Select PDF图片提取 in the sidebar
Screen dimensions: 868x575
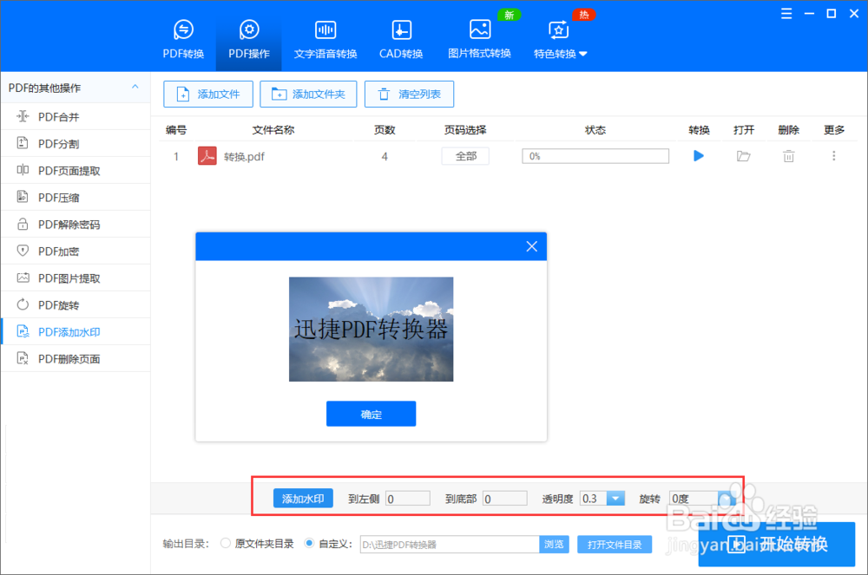click(76, 278)
